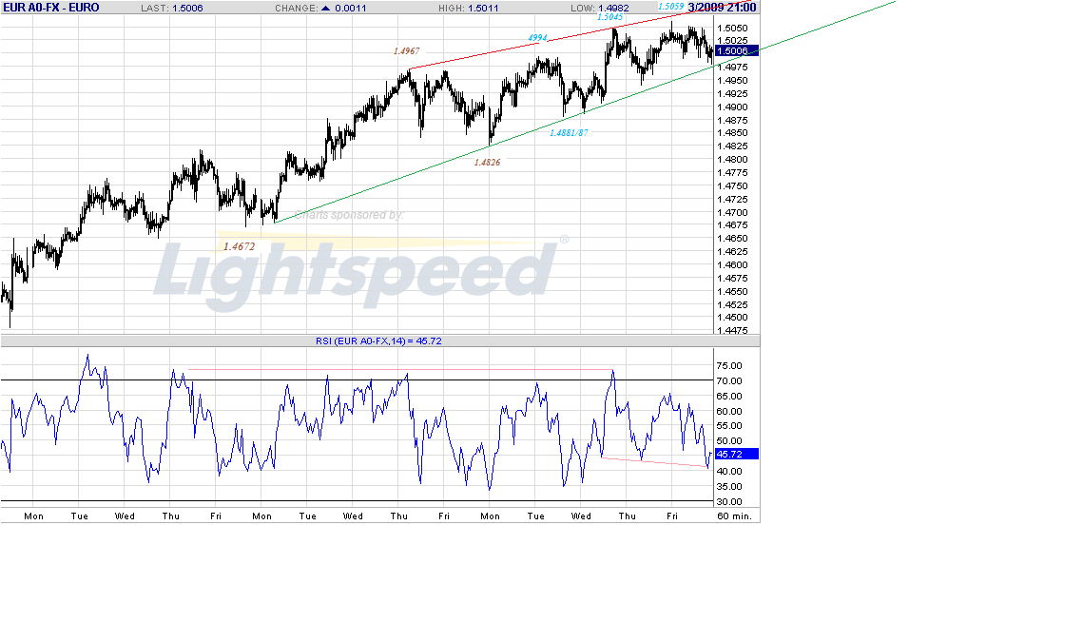Click the '60 min.' interval label
This screenshot has height=642, width=1083.
(x=734, y=516)
